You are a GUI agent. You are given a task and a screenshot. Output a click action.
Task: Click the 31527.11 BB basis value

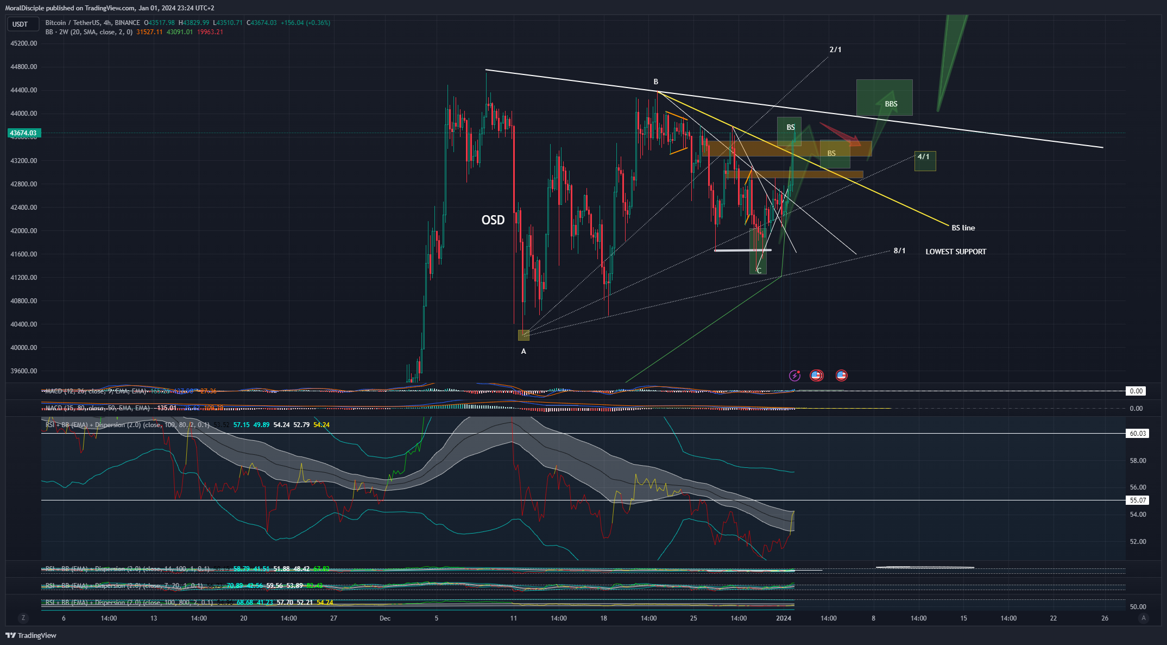pos(149,32)
